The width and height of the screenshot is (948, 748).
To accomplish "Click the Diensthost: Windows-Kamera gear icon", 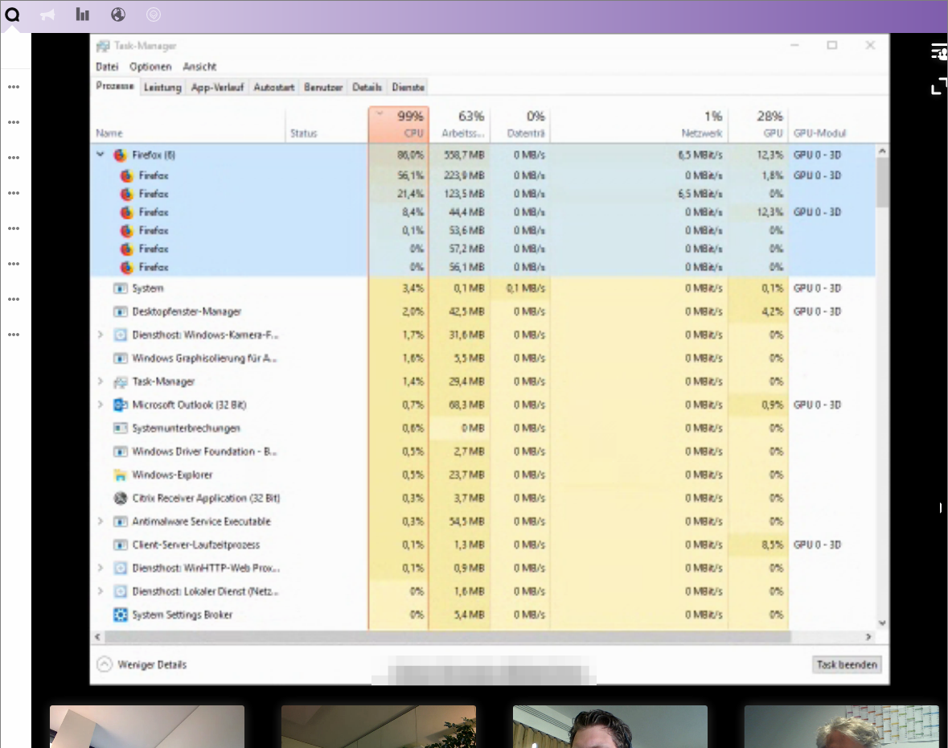I will (121, 335).
